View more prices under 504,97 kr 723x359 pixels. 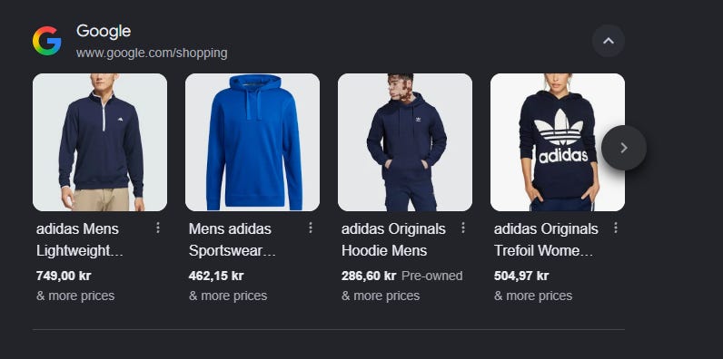tap(533, 296)
